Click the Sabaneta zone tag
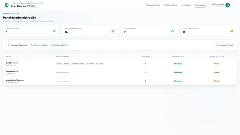 coord(99,64)
